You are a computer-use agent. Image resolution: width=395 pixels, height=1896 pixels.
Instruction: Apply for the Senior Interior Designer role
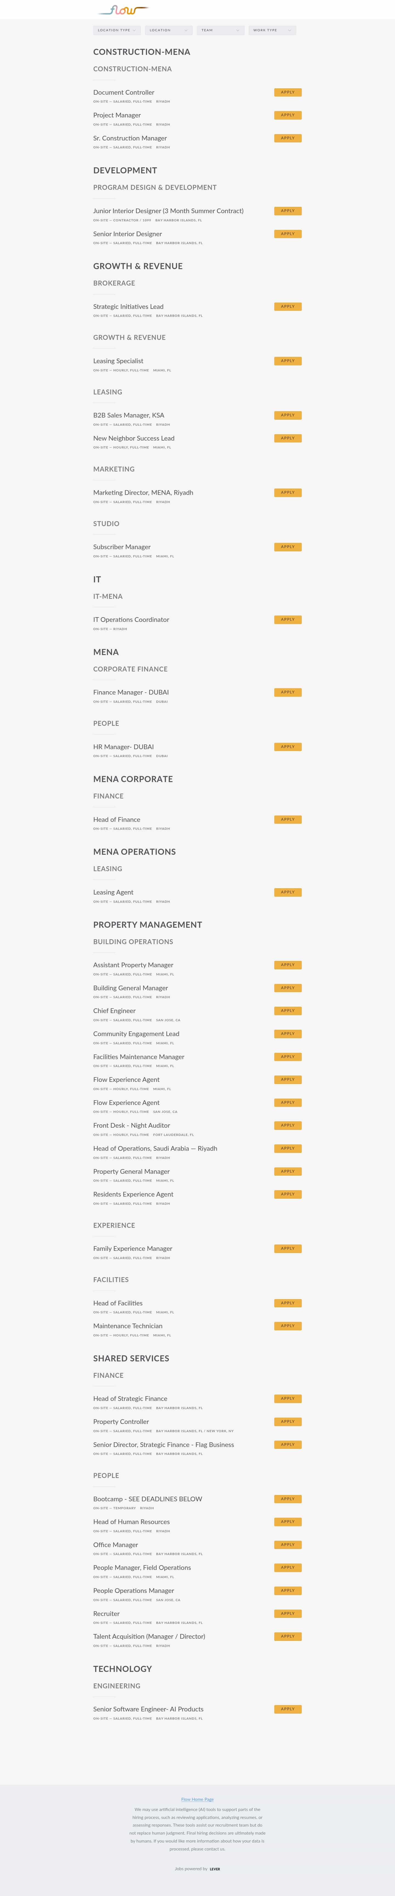tap(287, 234)
